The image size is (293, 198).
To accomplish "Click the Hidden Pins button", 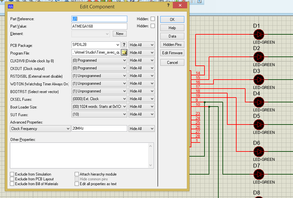I will pos(172,45).
